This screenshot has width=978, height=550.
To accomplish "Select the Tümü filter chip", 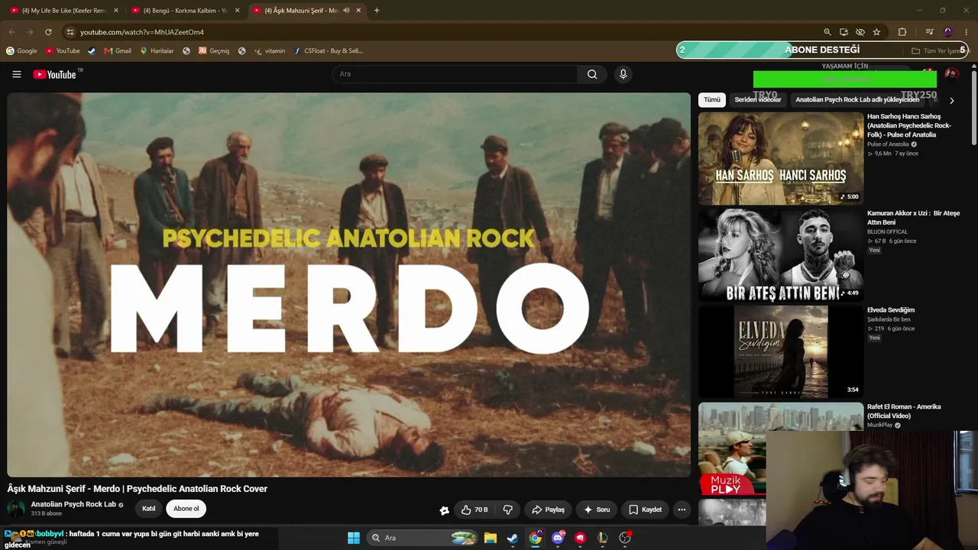I will pos(712,100).
